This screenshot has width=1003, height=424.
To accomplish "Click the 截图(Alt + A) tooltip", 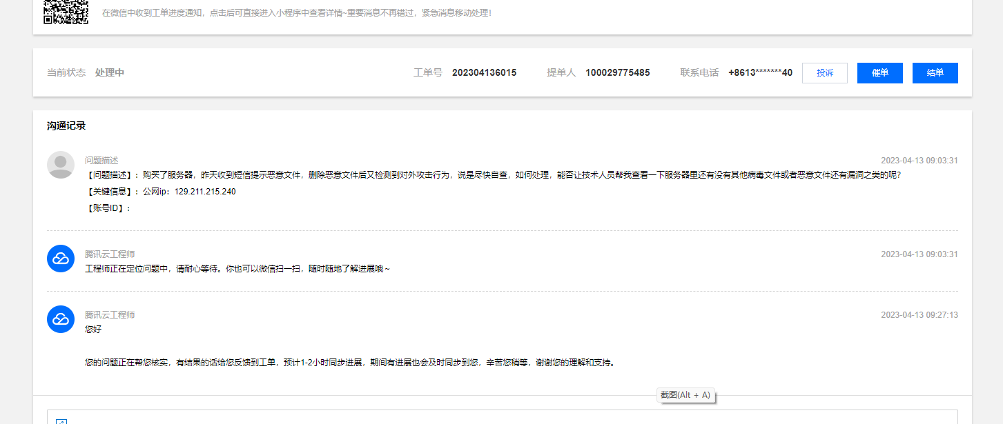I will [x=685, y=395].
